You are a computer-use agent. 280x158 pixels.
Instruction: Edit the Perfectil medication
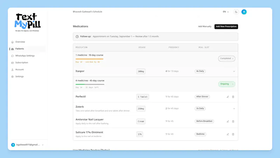pos(228,97)
